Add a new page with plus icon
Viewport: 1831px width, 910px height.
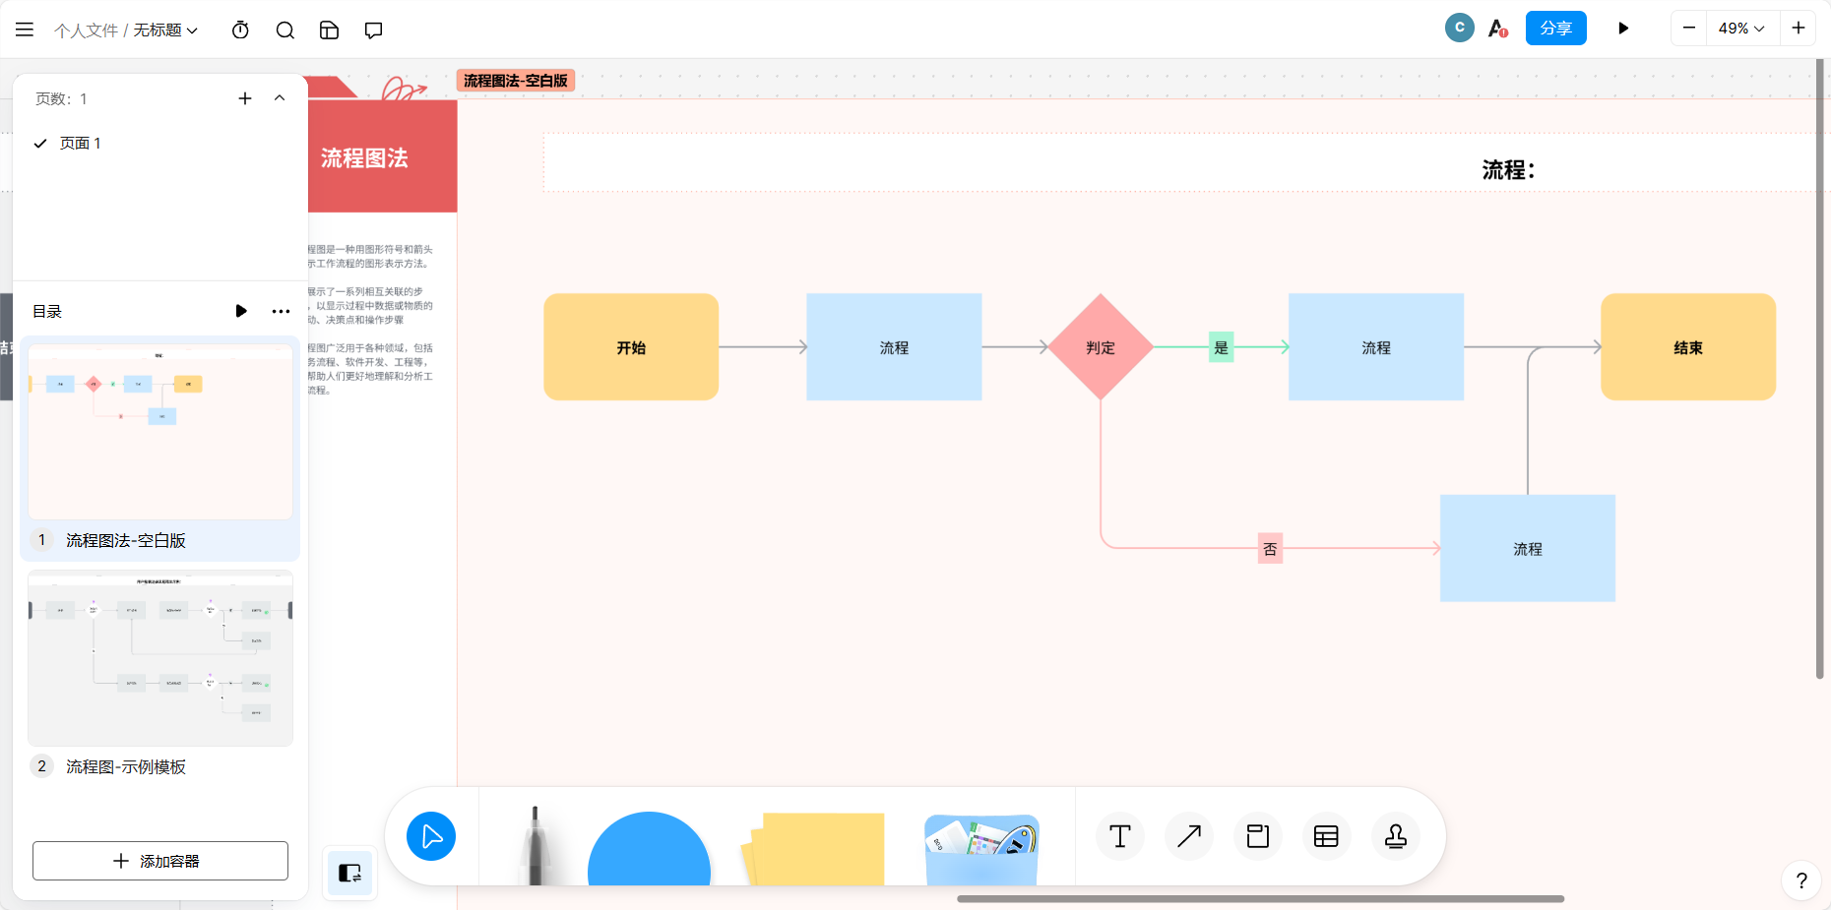pyautogui.click(x=245, y=98)
